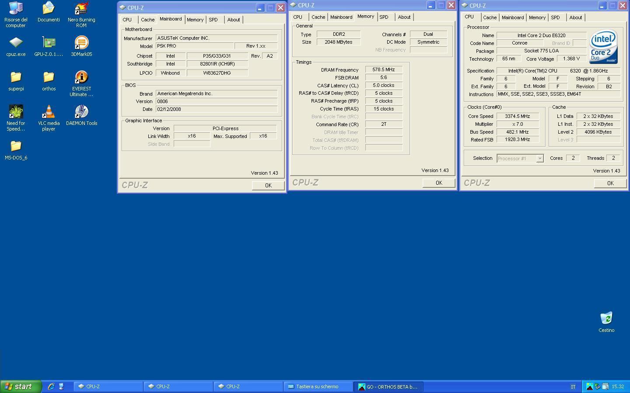Click the IT language indicator
Screen dimensions: 630x393
(x=573, y=386)
